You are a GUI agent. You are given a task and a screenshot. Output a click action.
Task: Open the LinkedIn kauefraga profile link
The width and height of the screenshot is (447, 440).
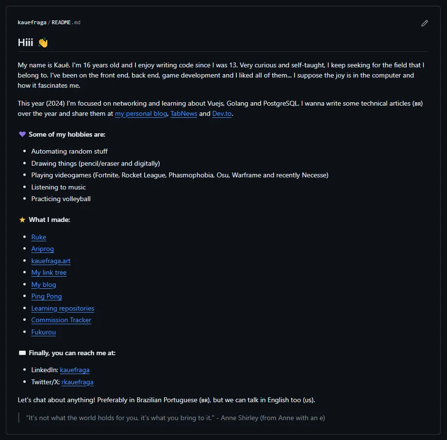tap(75, 370)
